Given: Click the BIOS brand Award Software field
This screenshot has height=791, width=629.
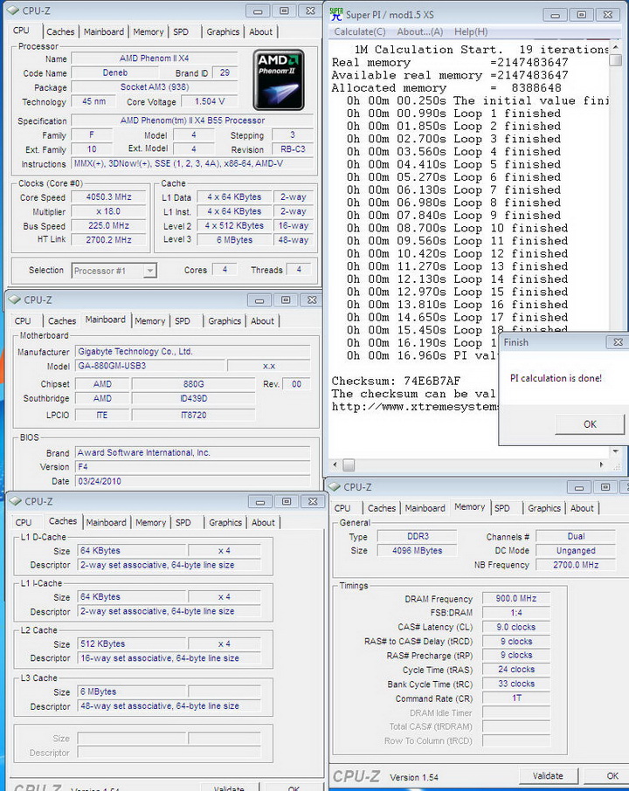Looking at the screenshot, I should point(193,452).
